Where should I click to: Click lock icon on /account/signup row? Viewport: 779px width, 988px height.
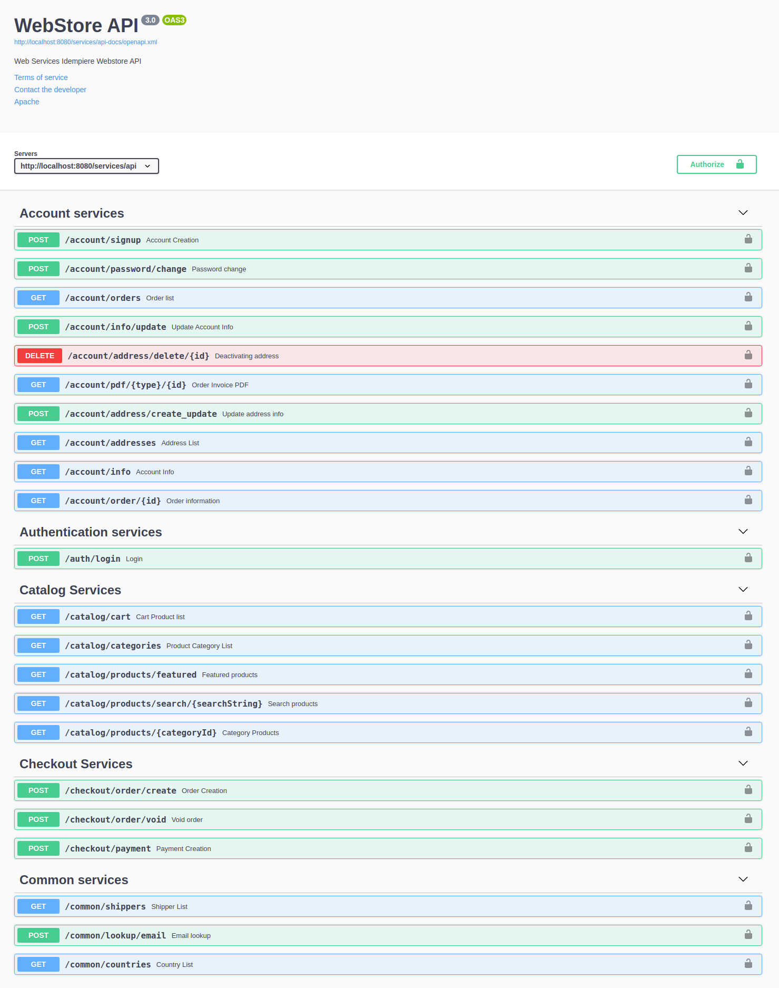748,239
